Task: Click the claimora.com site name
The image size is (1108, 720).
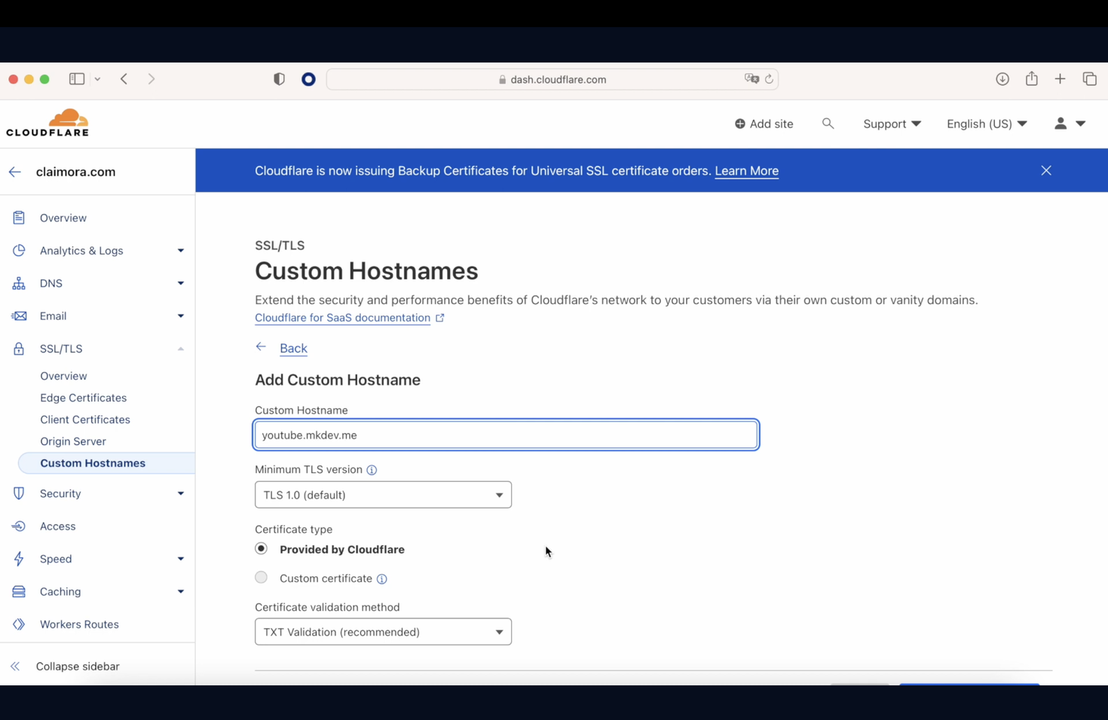Action: point(75,172)
